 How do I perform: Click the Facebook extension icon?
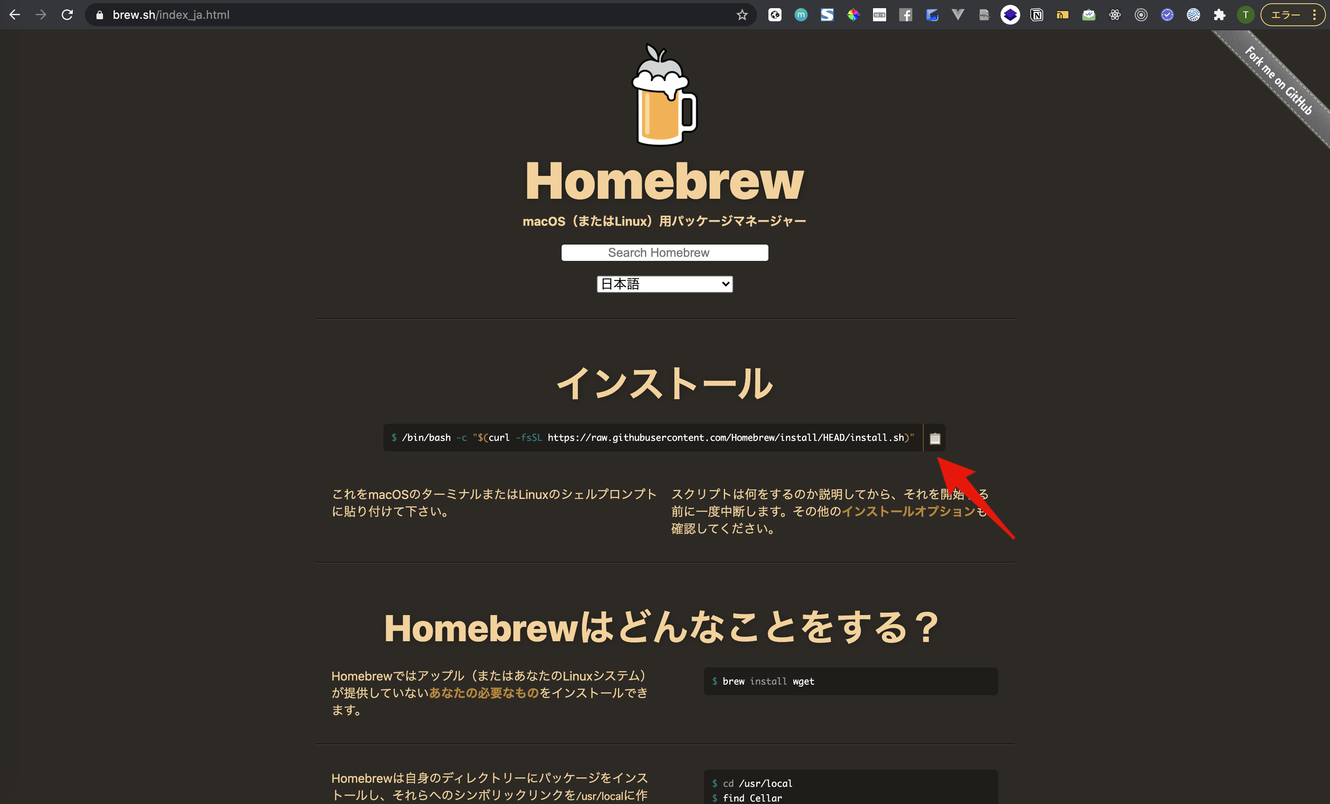[x=906, y=15]
